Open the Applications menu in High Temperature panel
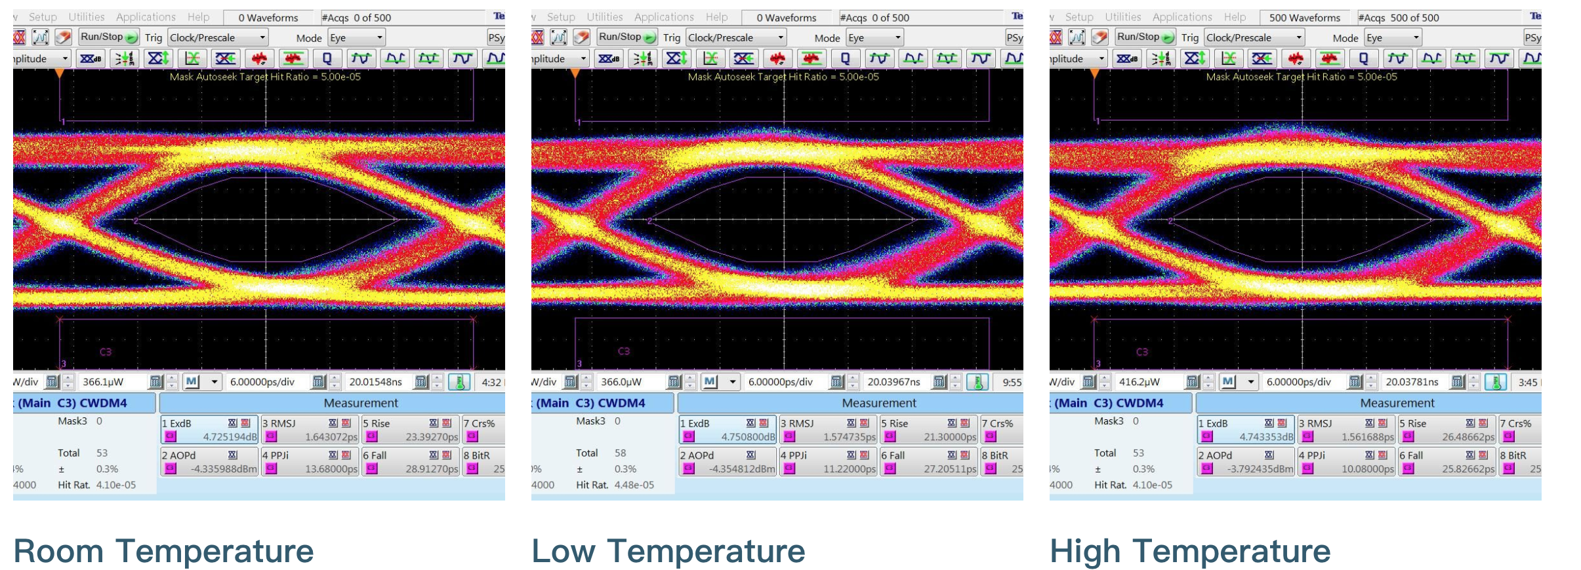1581x570 pixels. 1182,17
